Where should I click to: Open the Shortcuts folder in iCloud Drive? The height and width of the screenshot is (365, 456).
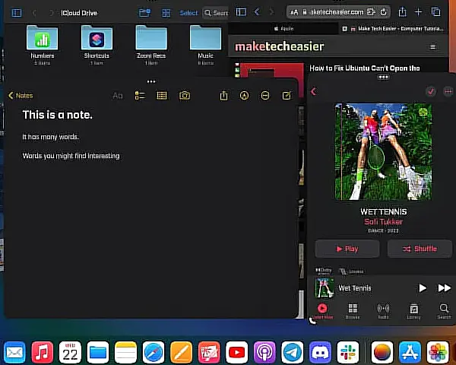point(97,41)
